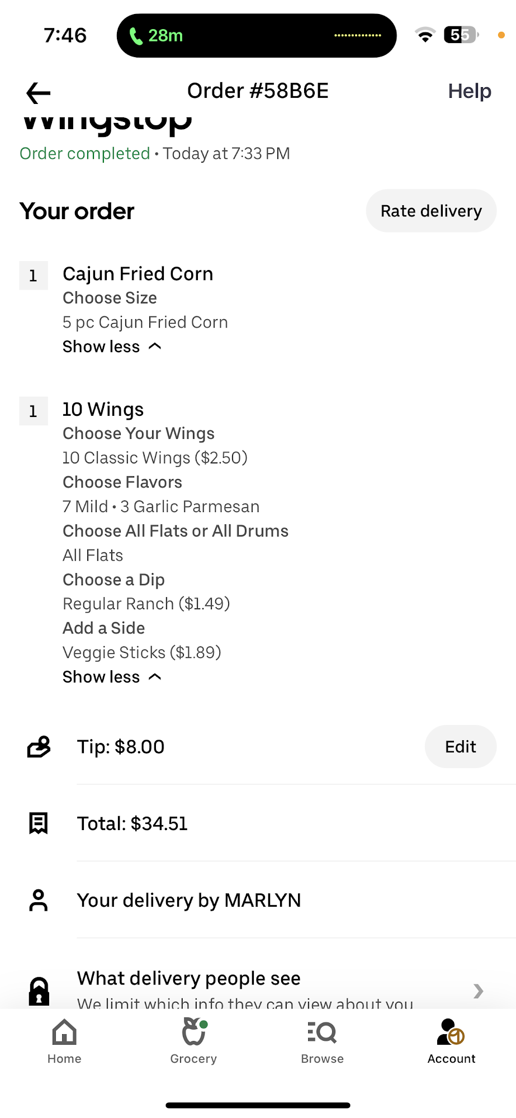Viewport: 516px width, 1118px height.
Task: Collapse Cajun Fried Corn details with Show less
Action: (112, 347)
